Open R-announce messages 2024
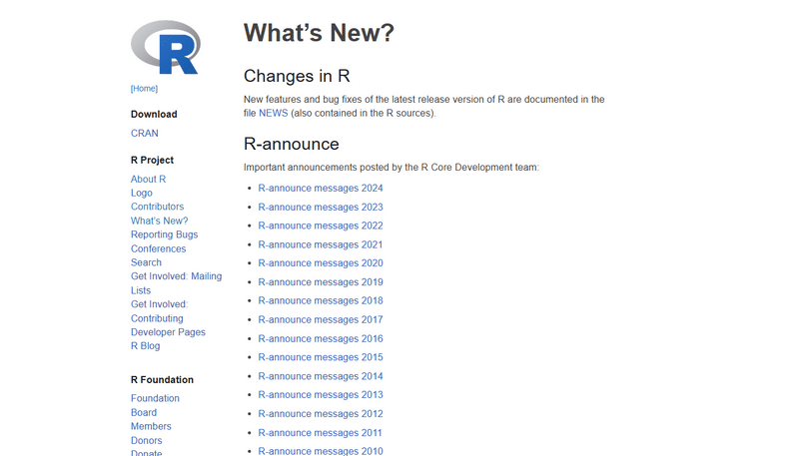This screenshot has width=799, height=456. pyautogui.click(x=320, y=189)
